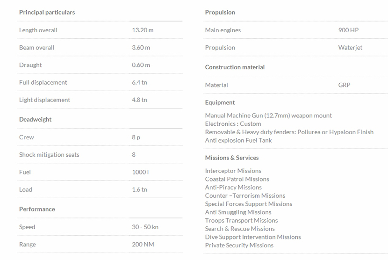Select the Search & Rescue Missions entry

(x=240, y=229)
